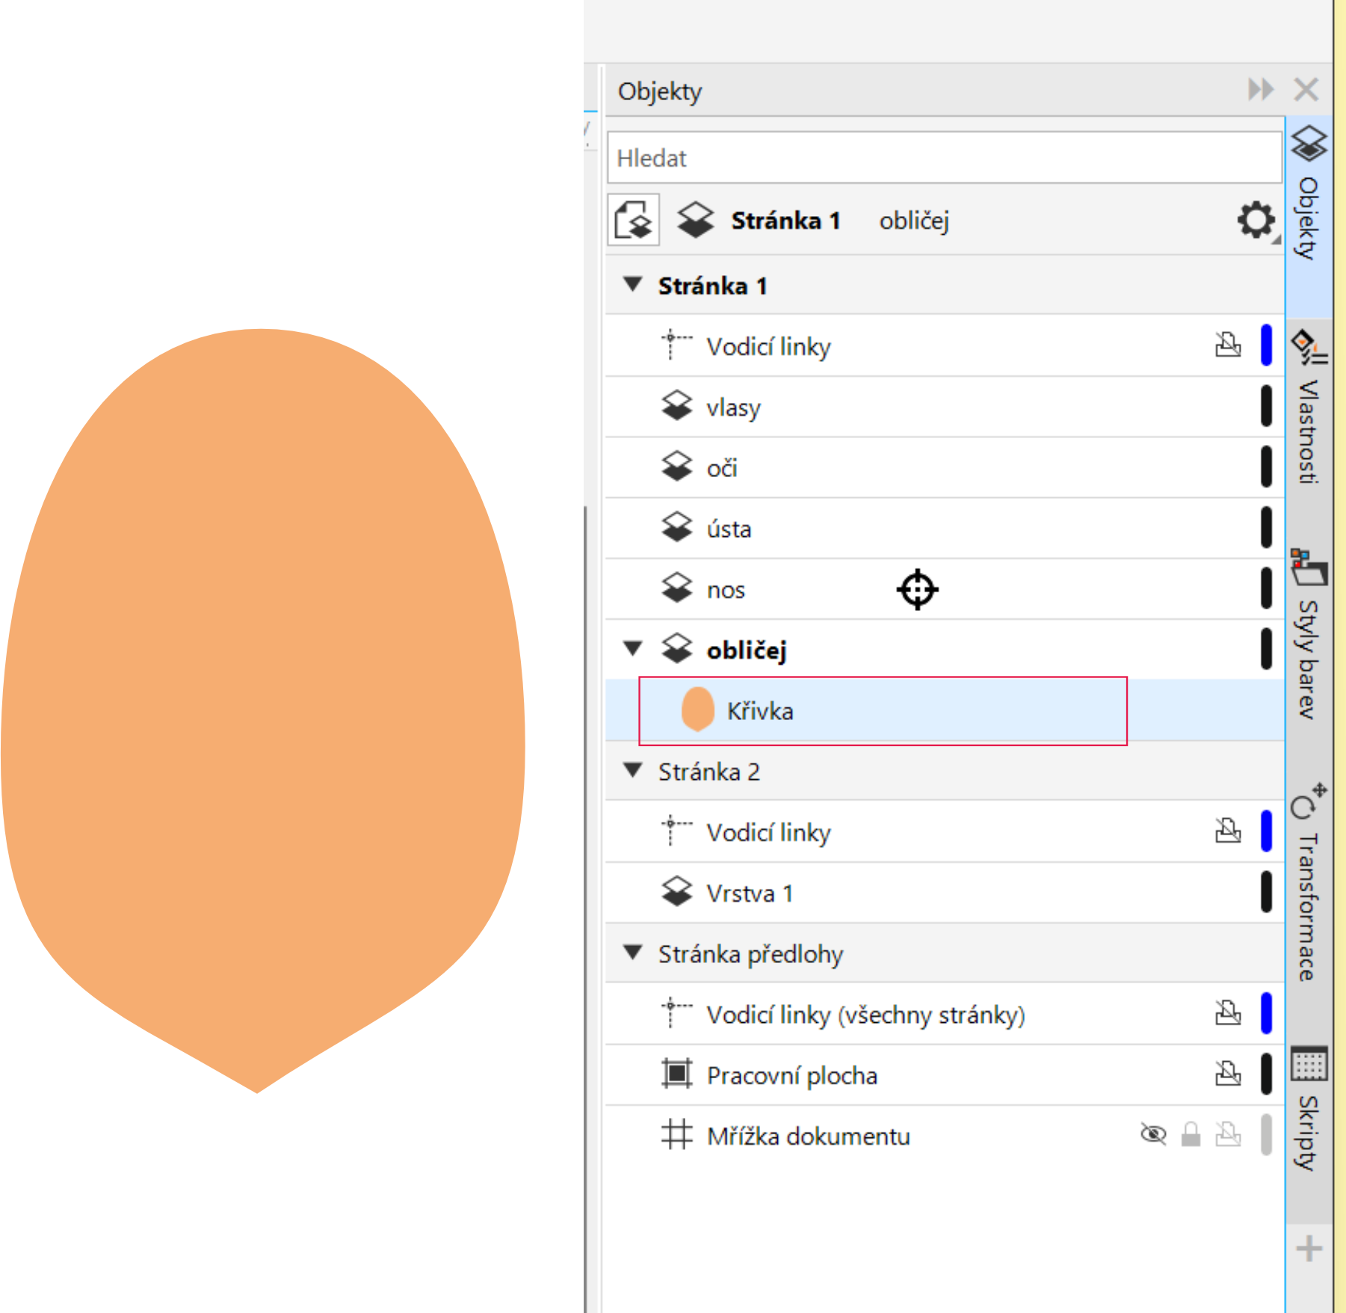Screen dimensions: 1346x1313
Task: Collapse the docker with double-arrow icon
Action: (x=1261, y=90)
